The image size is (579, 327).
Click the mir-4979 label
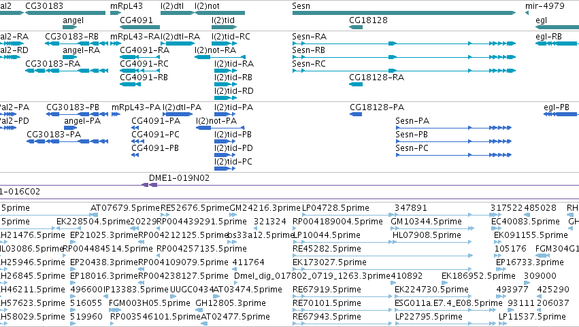click(545, 6)
